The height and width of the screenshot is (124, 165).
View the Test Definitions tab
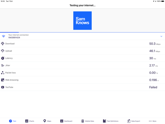(x=111, y=121)
